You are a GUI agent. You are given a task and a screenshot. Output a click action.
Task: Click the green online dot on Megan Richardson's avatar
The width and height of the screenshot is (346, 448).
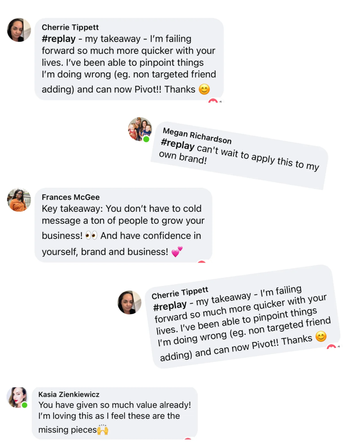(x=146, y=139)
